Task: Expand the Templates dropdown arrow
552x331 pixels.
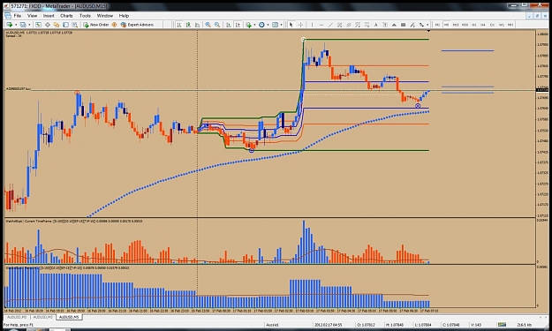Action: (281, 25)
